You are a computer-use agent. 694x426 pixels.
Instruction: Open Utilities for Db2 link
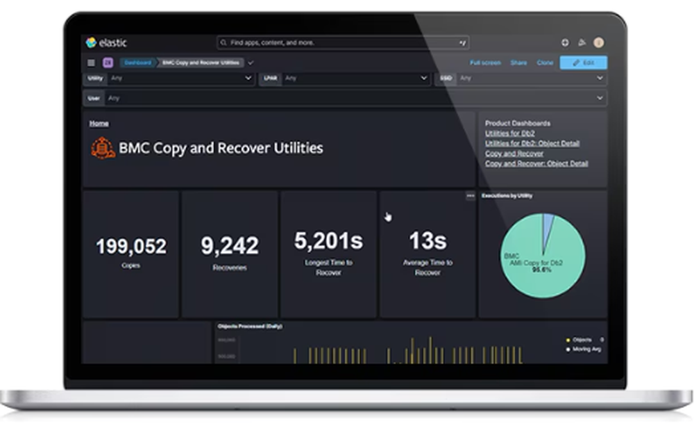point(510,133)
